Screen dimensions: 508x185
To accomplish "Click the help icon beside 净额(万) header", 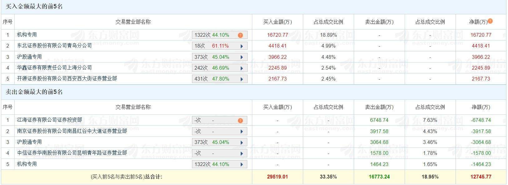I will (x=490, y=21).
